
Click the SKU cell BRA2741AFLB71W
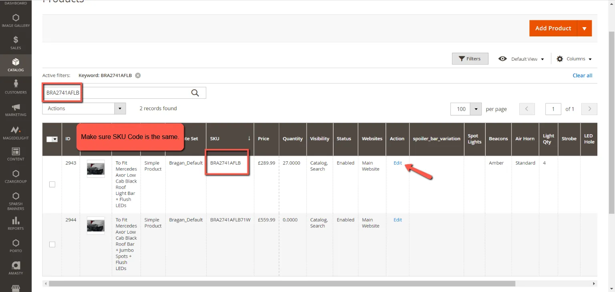[x=230, y=220]
